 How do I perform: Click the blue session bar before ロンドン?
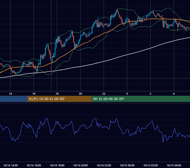(x=14, y=99)
